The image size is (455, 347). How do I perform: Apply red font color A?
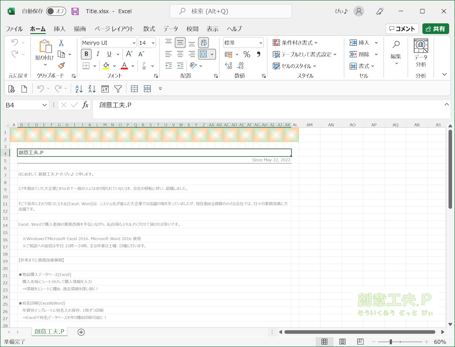click(x=125, y=66)
